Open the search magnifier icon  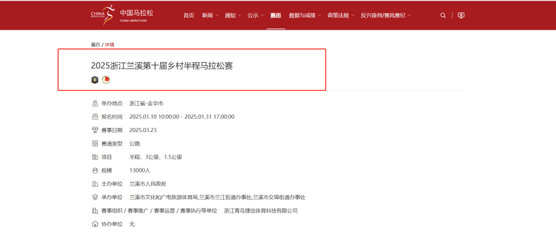tap(443, 15)
